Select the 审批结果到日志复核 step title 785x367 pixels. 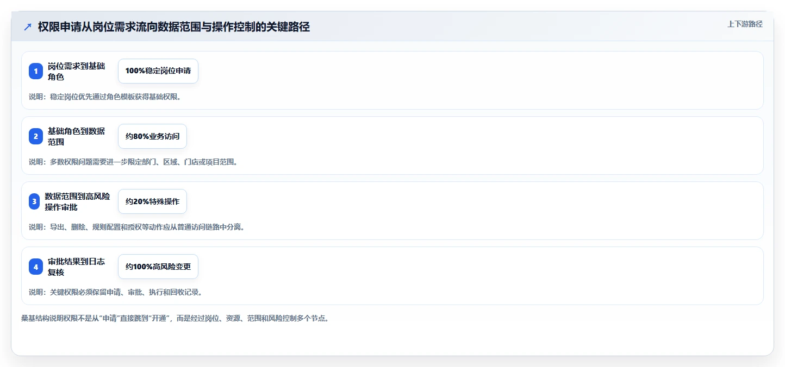pyautogui.click(x=77, y=267)
